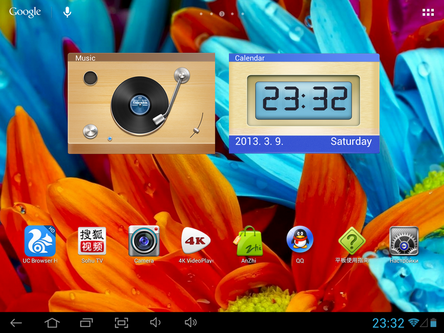This screenshot has width=444, height=333.
Task: Tap the Wi-Fi signal status icon
Action: (413, 322)
